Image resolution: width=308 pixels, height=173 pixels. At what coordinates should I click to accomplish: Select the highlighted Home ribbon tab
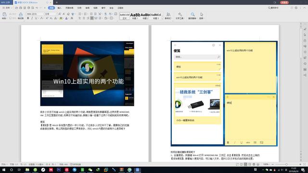click(x=51, y=8)
